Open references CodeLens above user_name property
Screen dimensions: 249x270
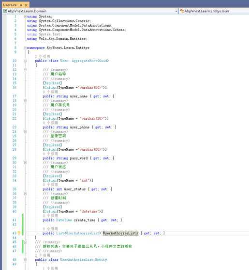[x=50, y=92]
